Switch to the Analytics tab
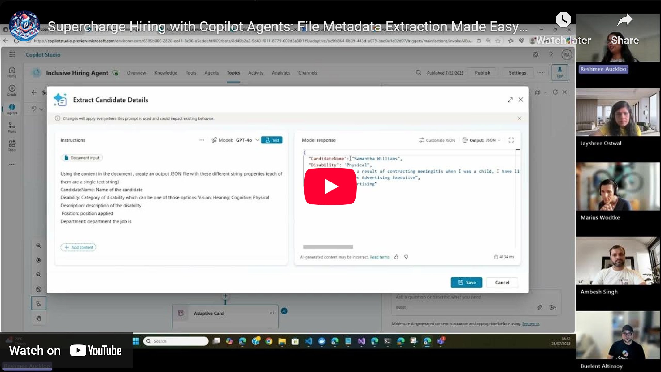The width and height of the screenshot is (661, 372). (x=281, y=73)
